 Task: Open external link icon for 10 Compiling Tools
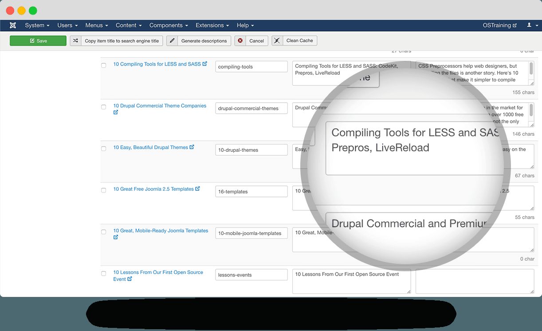pyautogui.click(x=204, y=64)
